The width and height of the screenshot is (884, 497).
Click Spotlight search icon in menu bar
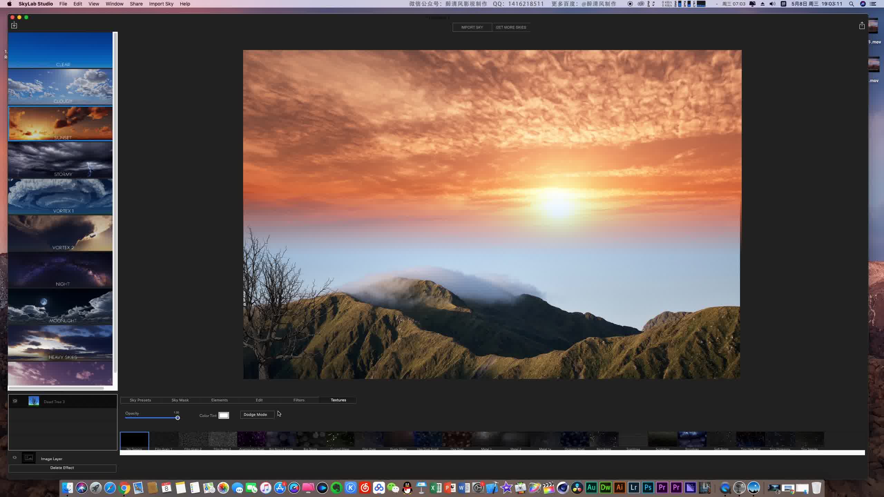852,4
